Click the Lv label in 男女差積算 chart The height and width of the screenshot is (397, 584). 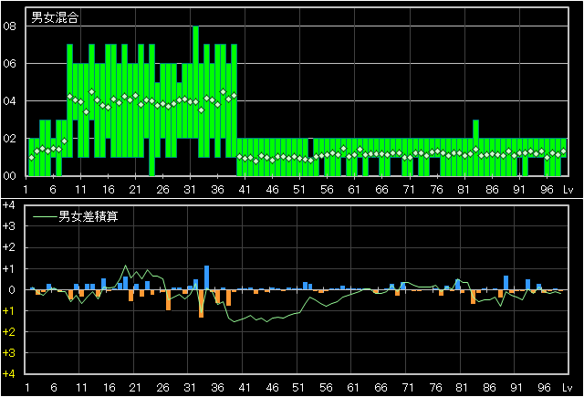(568, 388)
